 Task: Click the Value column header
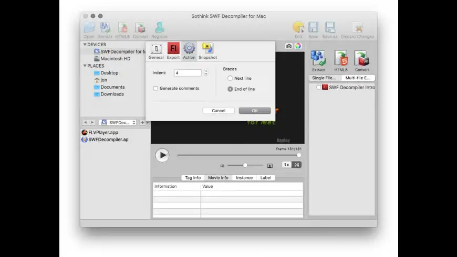click(x=252, y=186)
